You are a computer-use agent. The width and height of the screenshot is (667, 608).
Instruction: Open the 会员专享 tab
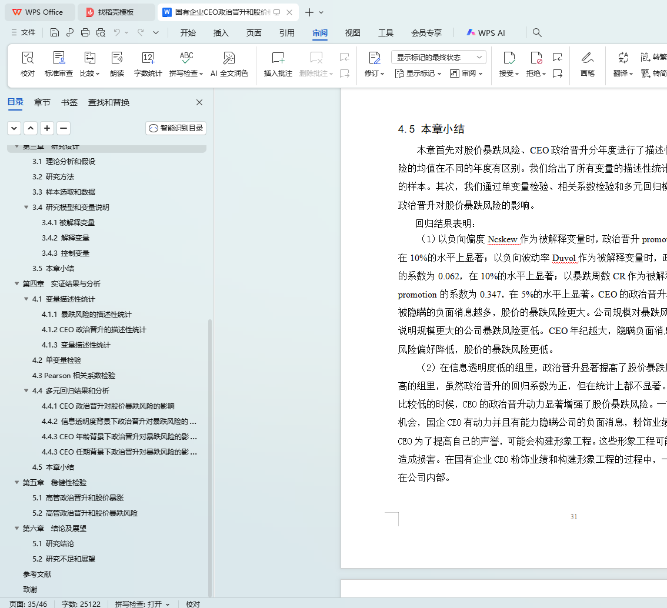tap(426, 33)
